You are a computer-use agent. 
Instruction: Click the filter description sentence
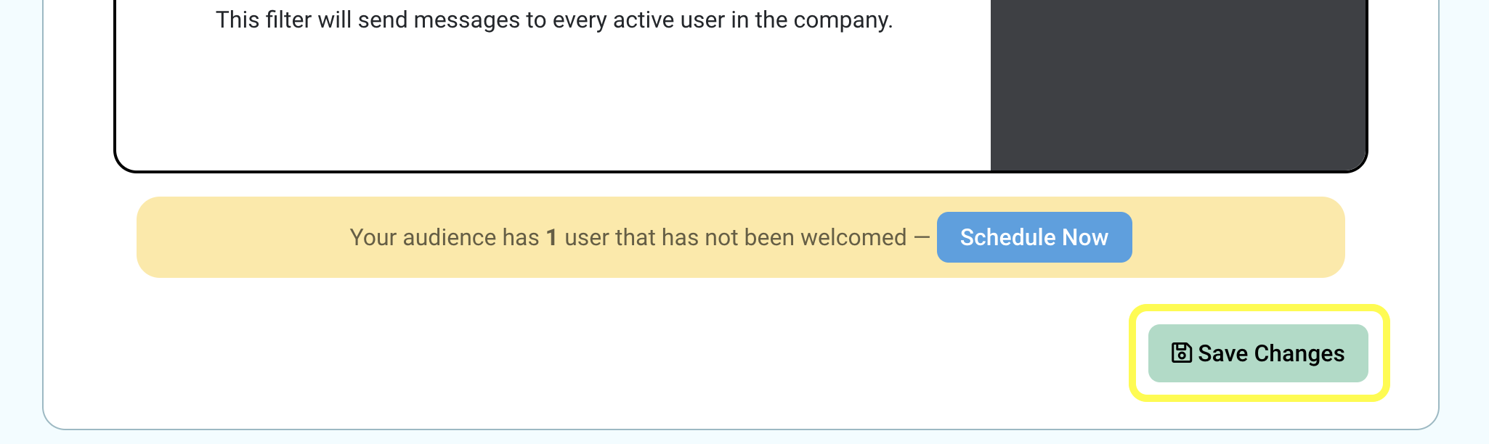[554, 20]
